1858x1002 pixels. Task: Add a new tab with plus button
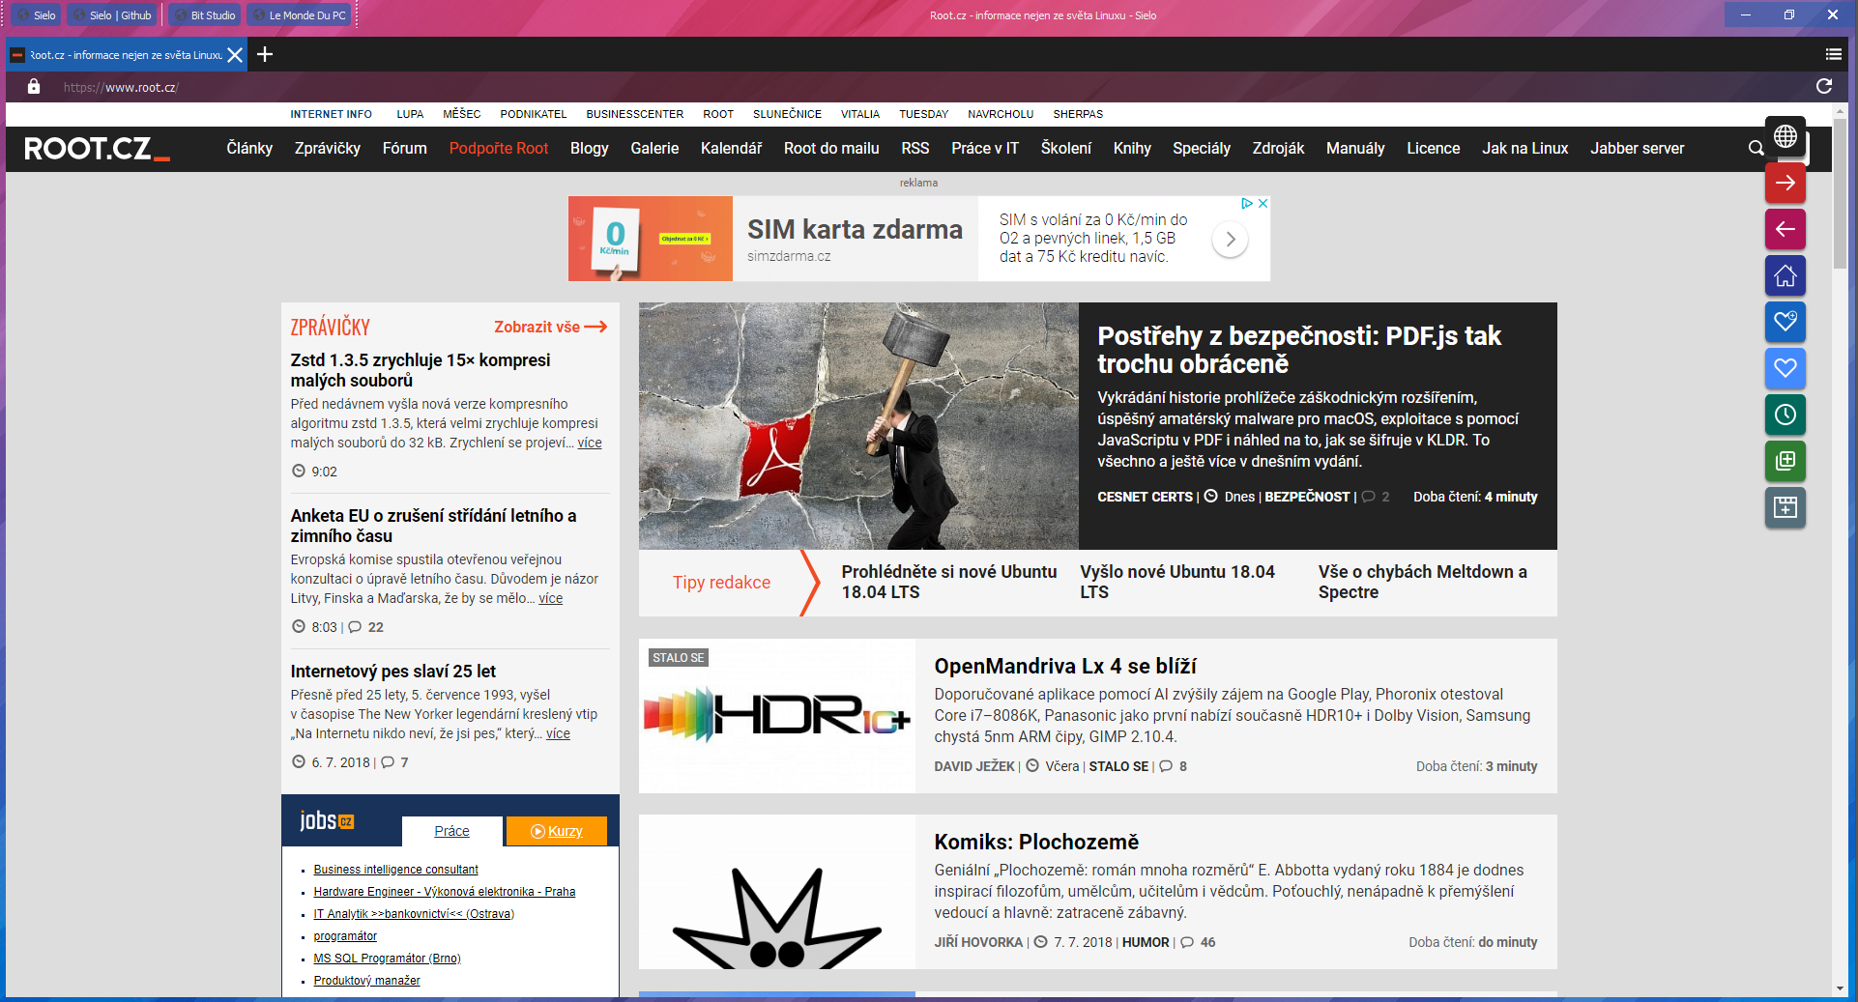pyautogui.click(x=265, y=54)
